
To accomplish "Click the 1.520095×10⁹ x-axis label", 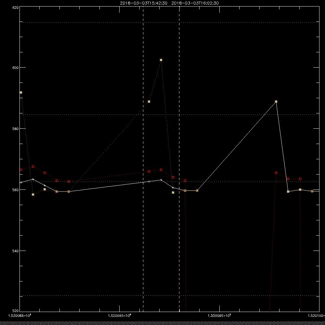I will tap(219, 316).
